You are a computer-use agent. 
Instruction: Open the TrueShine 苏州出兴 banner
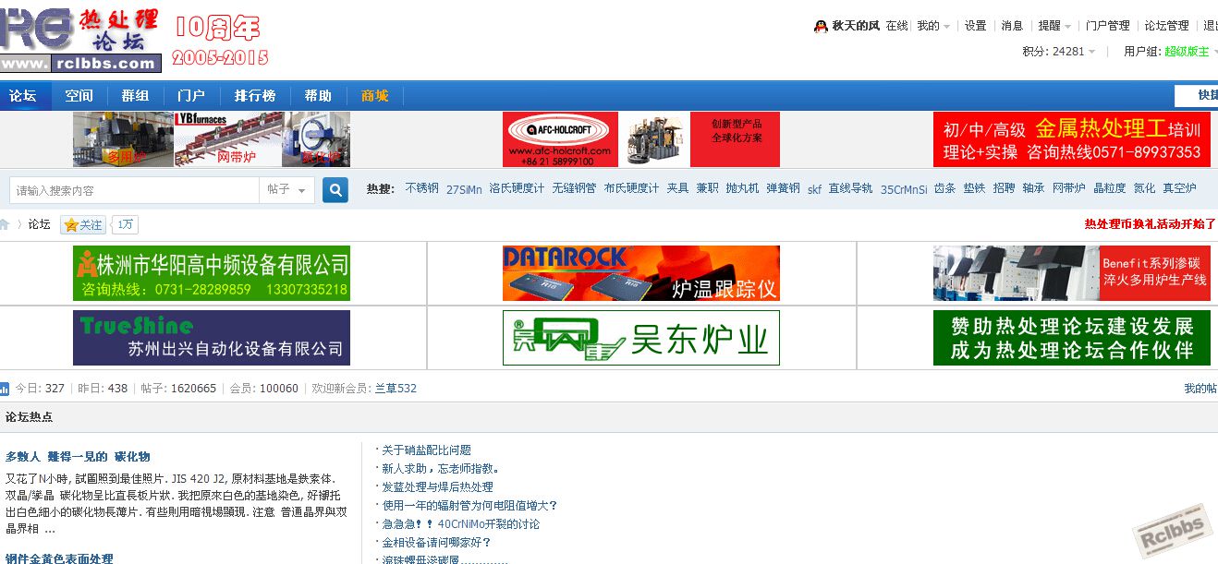[212, 338]
